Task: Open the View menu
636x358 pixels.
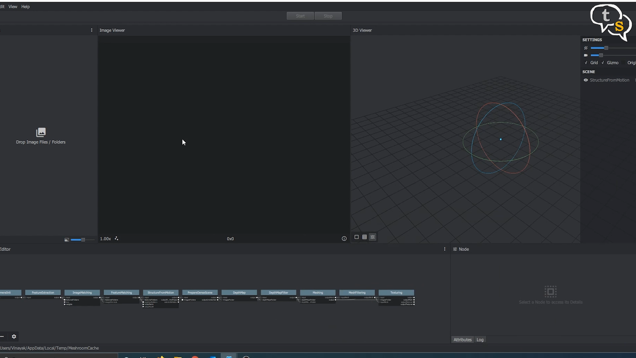Action: click(x=13, y=7)
